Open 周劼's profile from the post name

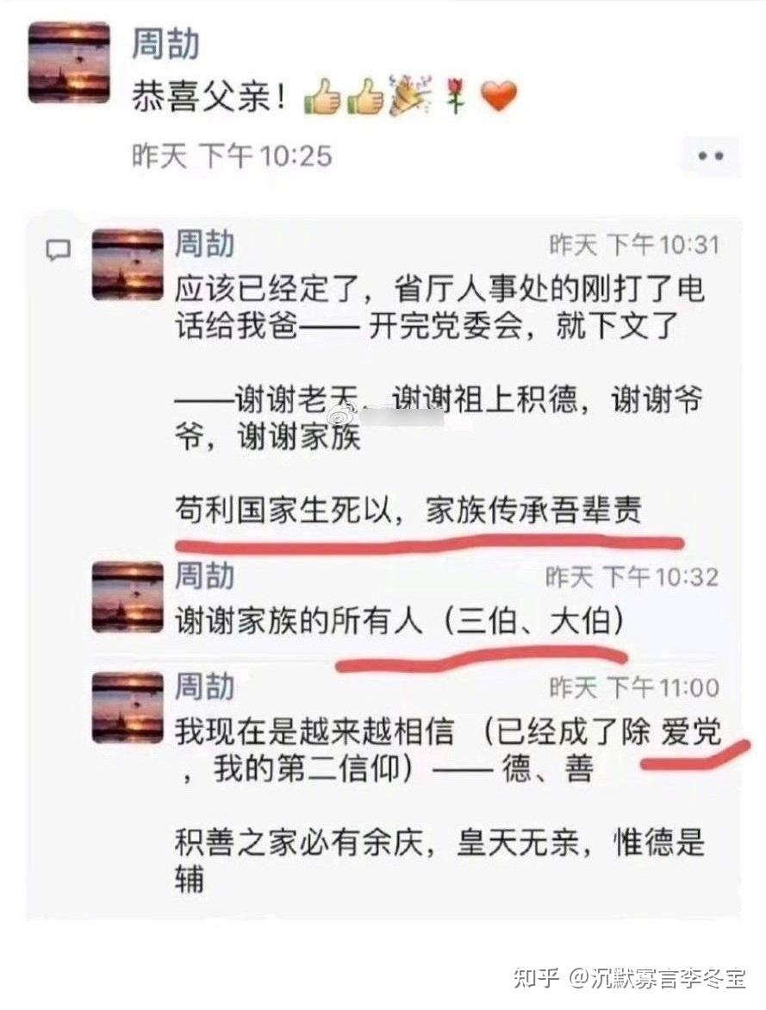click(x=166, y=44)
